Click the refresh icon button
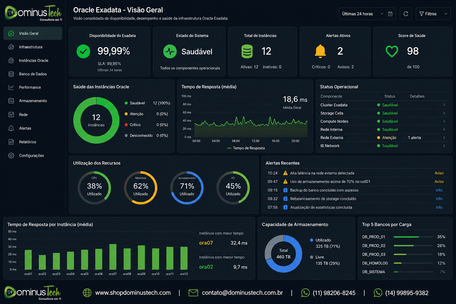Image resolution: width=456 pixels, height=304 pixels. (406, 14)
